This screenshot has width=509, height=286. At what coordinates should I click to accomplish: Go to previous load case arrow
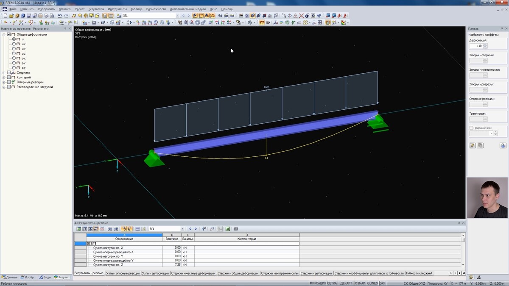coord(183,16)
